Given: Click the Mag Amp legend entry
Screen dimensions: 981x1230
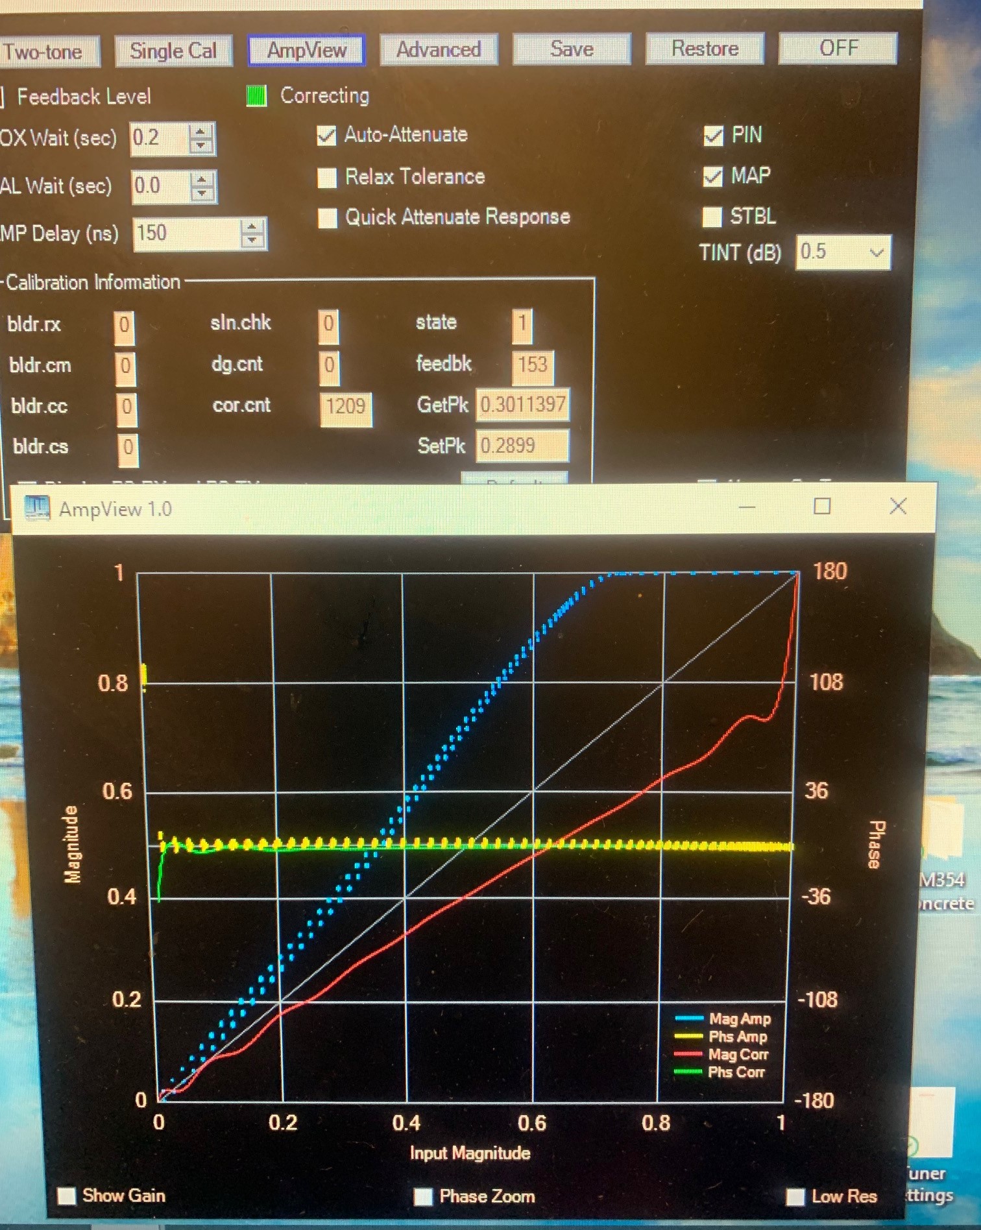Looking at the screenshot, I should [723, 1019].
